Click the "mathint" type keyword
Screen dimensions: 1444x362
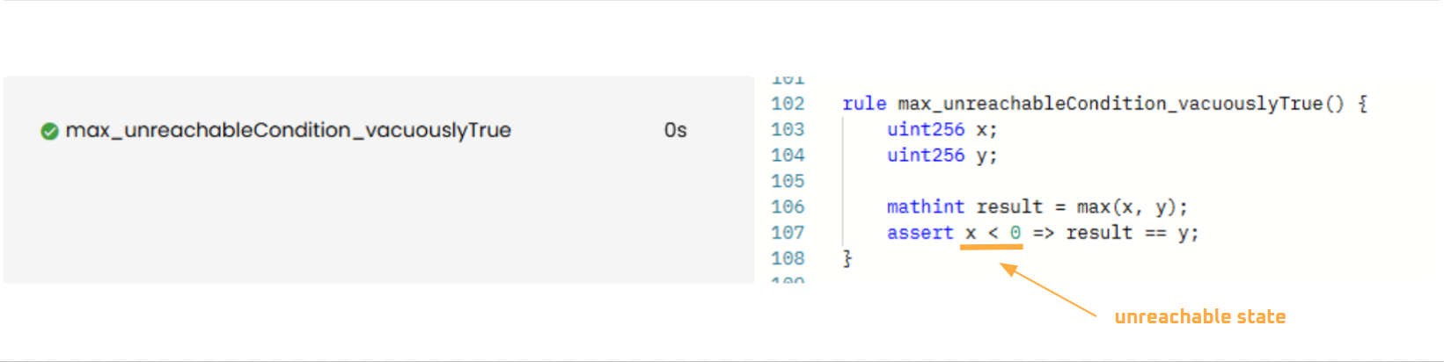pos(925,207)
